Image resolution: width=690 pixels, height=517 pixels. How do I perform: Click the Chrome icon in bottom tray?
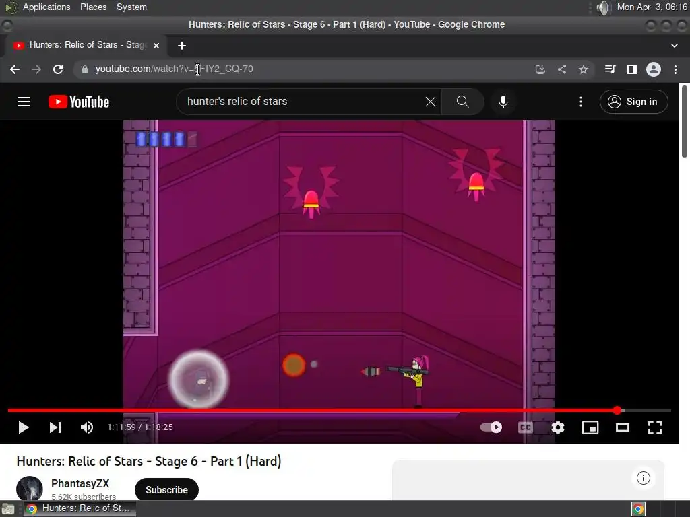pos(638,509)
